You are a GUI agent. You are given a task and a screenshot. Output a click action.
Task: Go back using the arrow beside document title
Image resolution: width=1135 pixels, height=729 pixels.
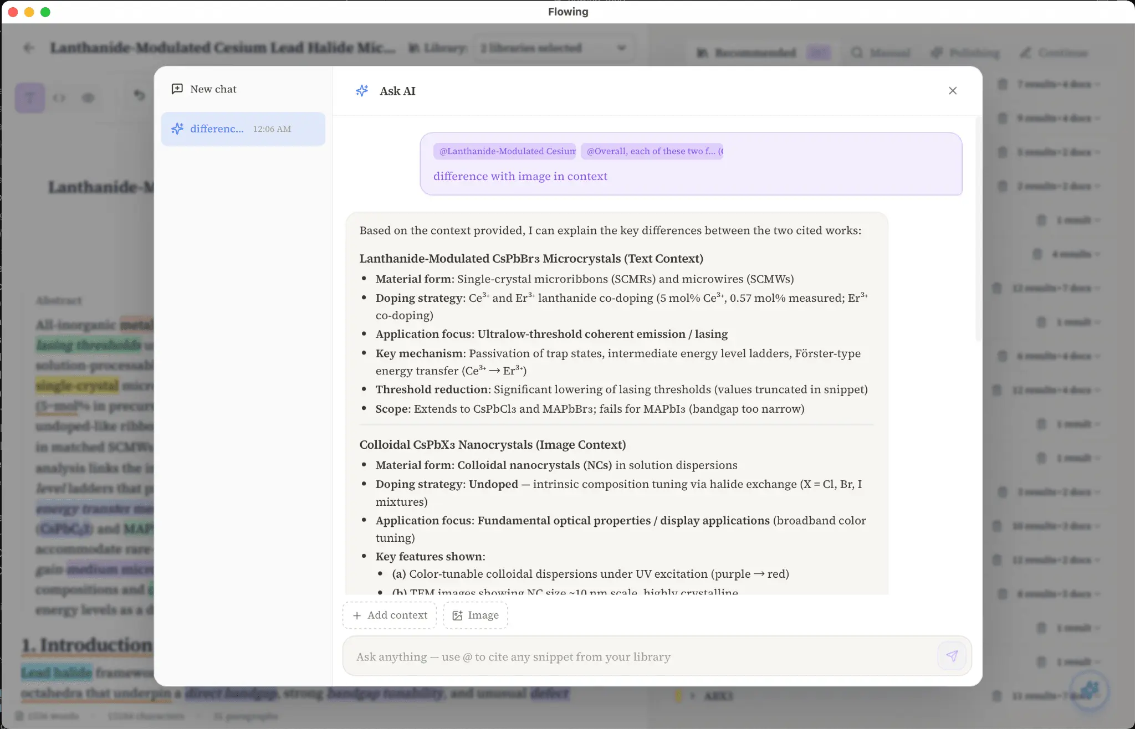coord(29,48)
